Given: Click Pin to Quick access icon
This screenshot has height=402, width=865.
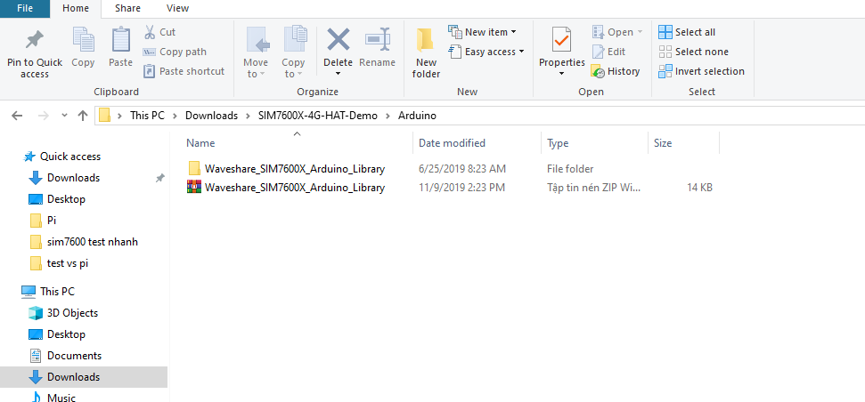Looking at the screenshot, I should 34,40.
